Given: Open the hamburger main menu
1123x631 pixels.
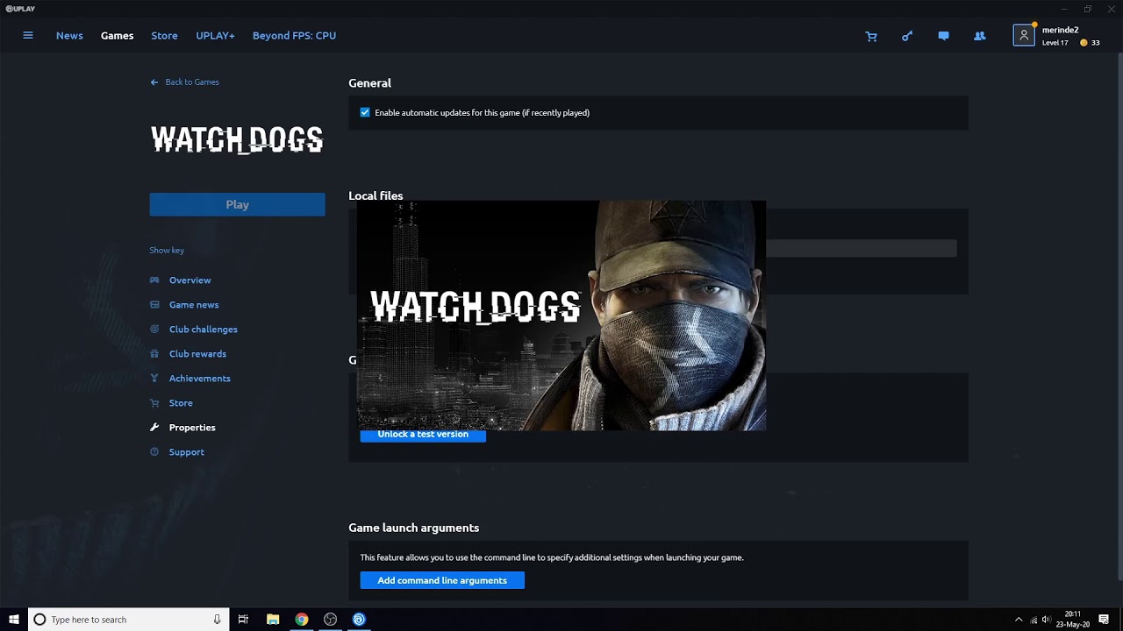Looking at the screenshot, I should (x=28, y=36).
